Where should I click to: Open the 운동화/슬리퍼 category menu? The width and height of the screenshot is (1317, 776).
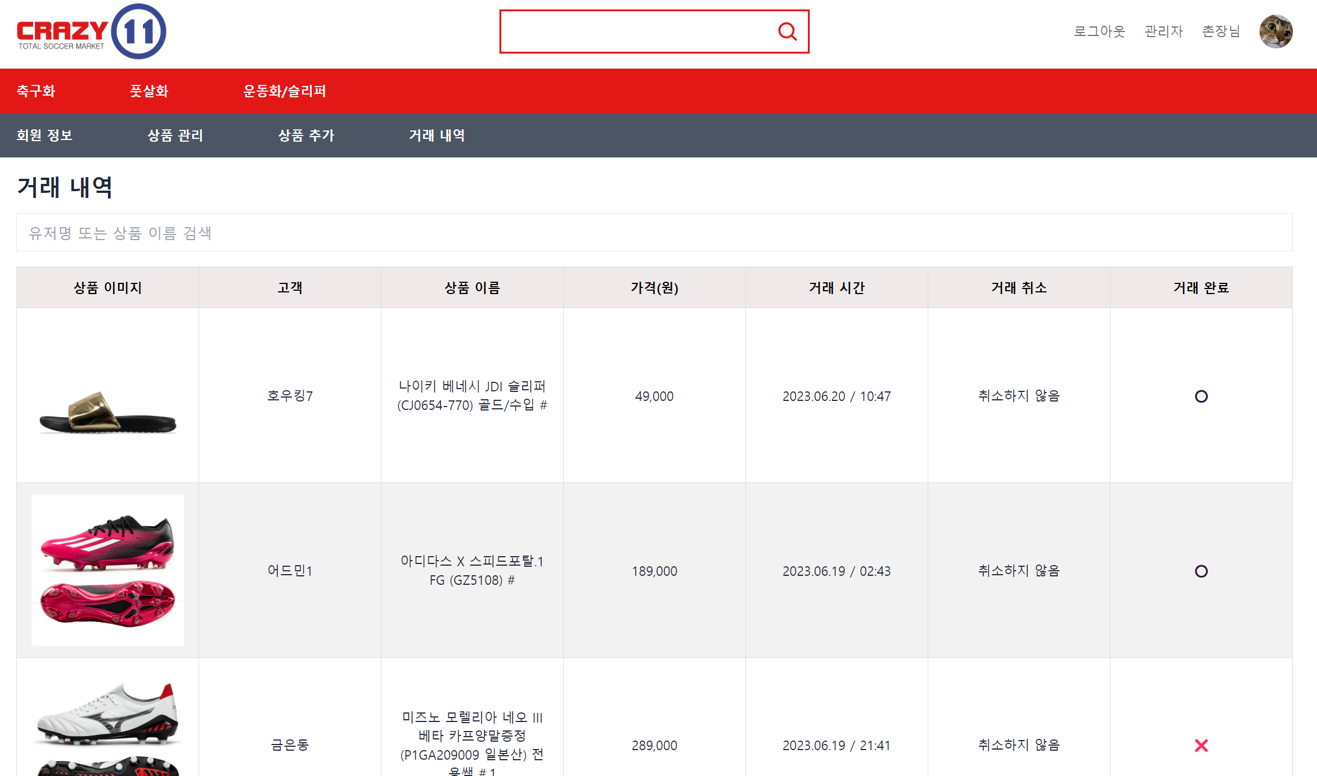(x=285, y=91)
